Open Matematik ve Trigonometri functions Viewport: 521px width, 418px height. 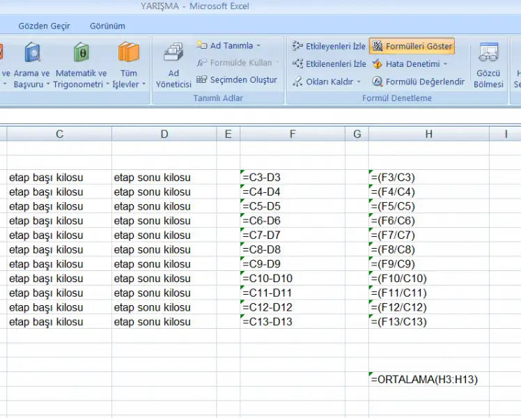click(x=81, y=64)
